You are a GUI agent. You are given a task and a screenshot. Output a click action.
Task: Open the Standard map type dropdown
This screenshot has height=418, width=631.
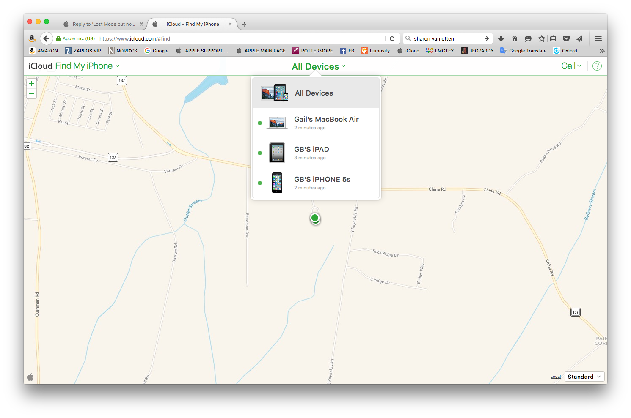pyautogui.click(x=584, y=377)
